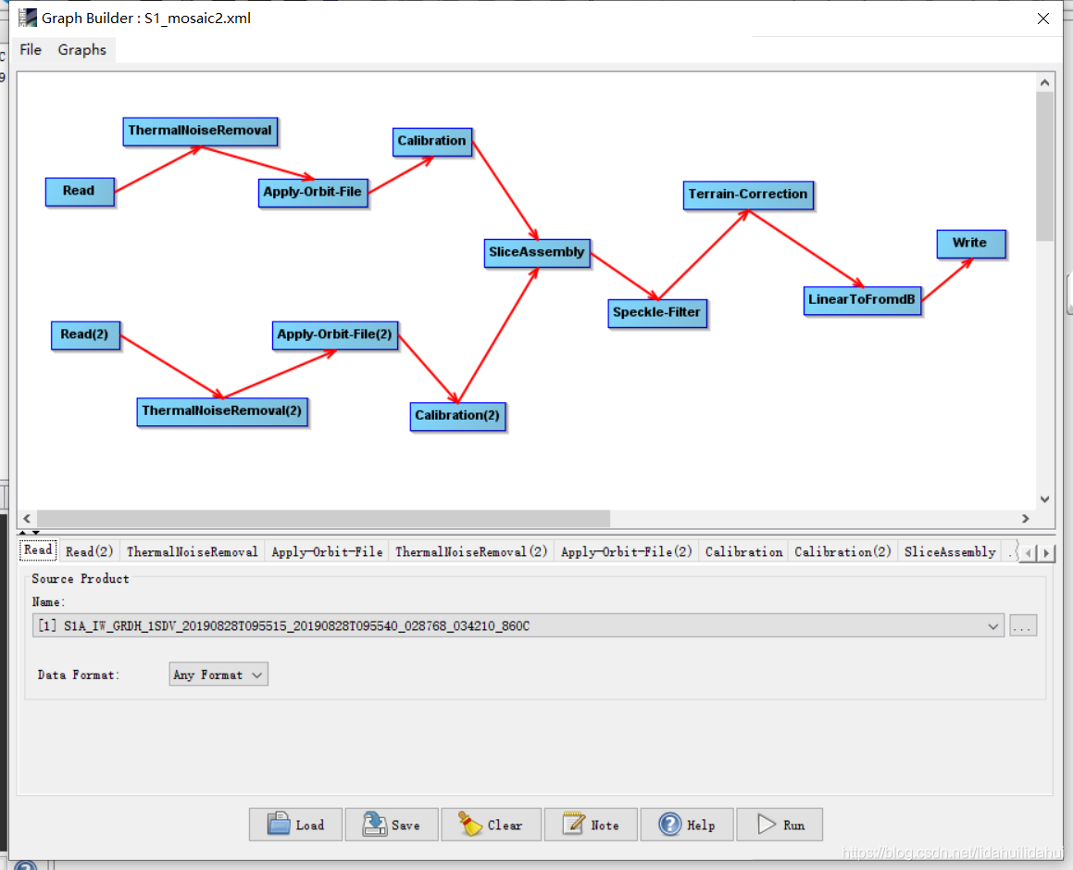
Task: Expand the source product Name dropdown
Action: tap(993, 626)
